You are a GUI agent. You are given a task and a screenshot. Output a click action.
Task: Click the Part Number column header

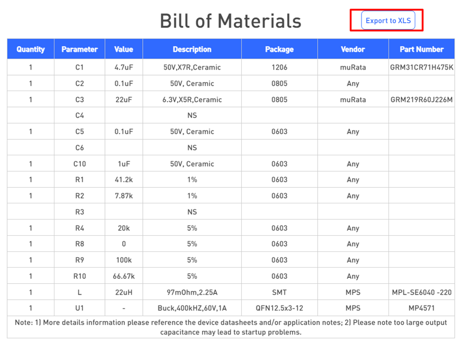click(421, 49)
